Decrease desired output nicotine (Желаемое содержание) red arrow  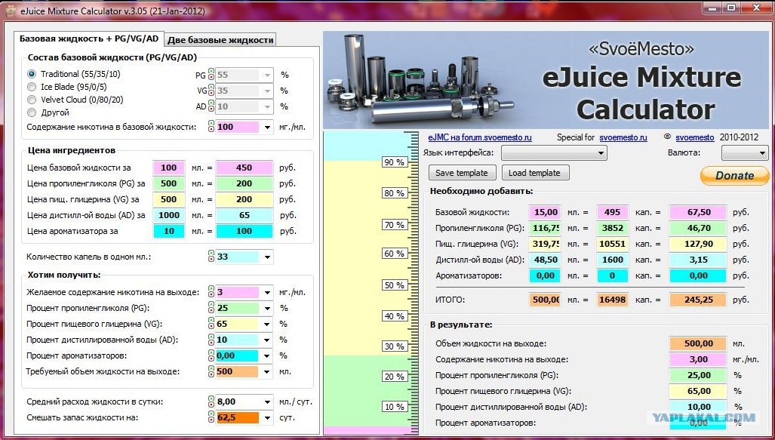211,295
